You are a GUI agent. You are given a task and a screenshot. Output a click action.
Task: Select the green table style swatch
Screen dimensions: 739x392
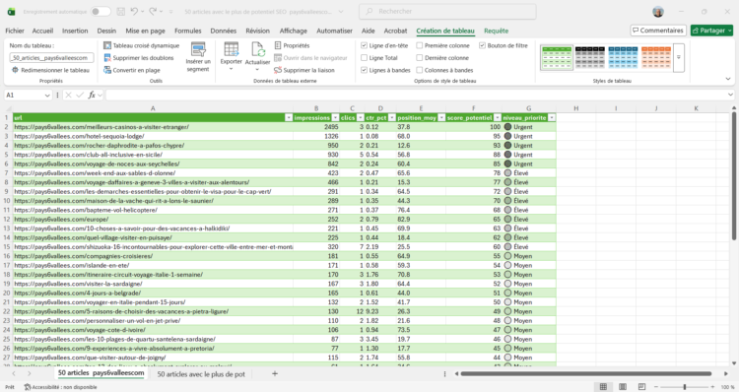click(557, 57)
